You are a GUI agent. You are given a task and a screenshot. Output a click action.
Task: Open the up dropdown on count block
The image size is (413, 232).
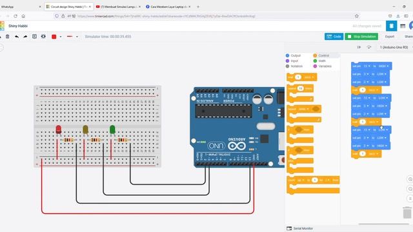click(301, 180)
